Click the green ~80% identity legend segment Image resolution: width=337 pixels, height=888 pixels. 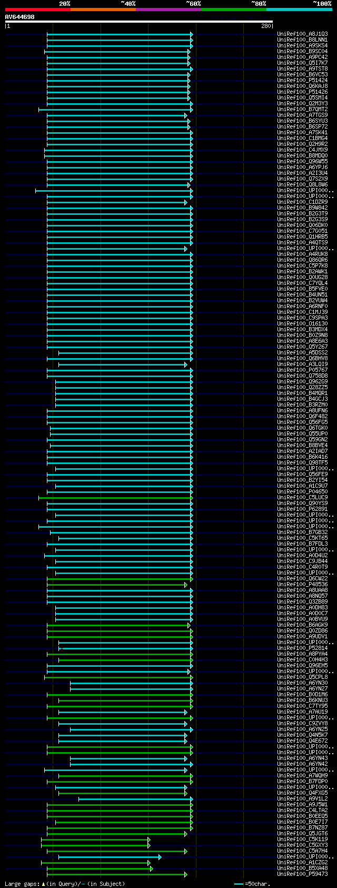(234, 9)
